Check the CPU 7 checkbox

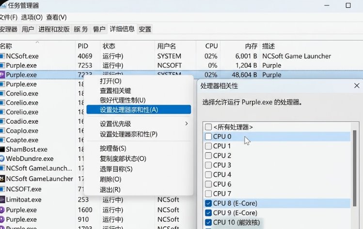point(208,193)
